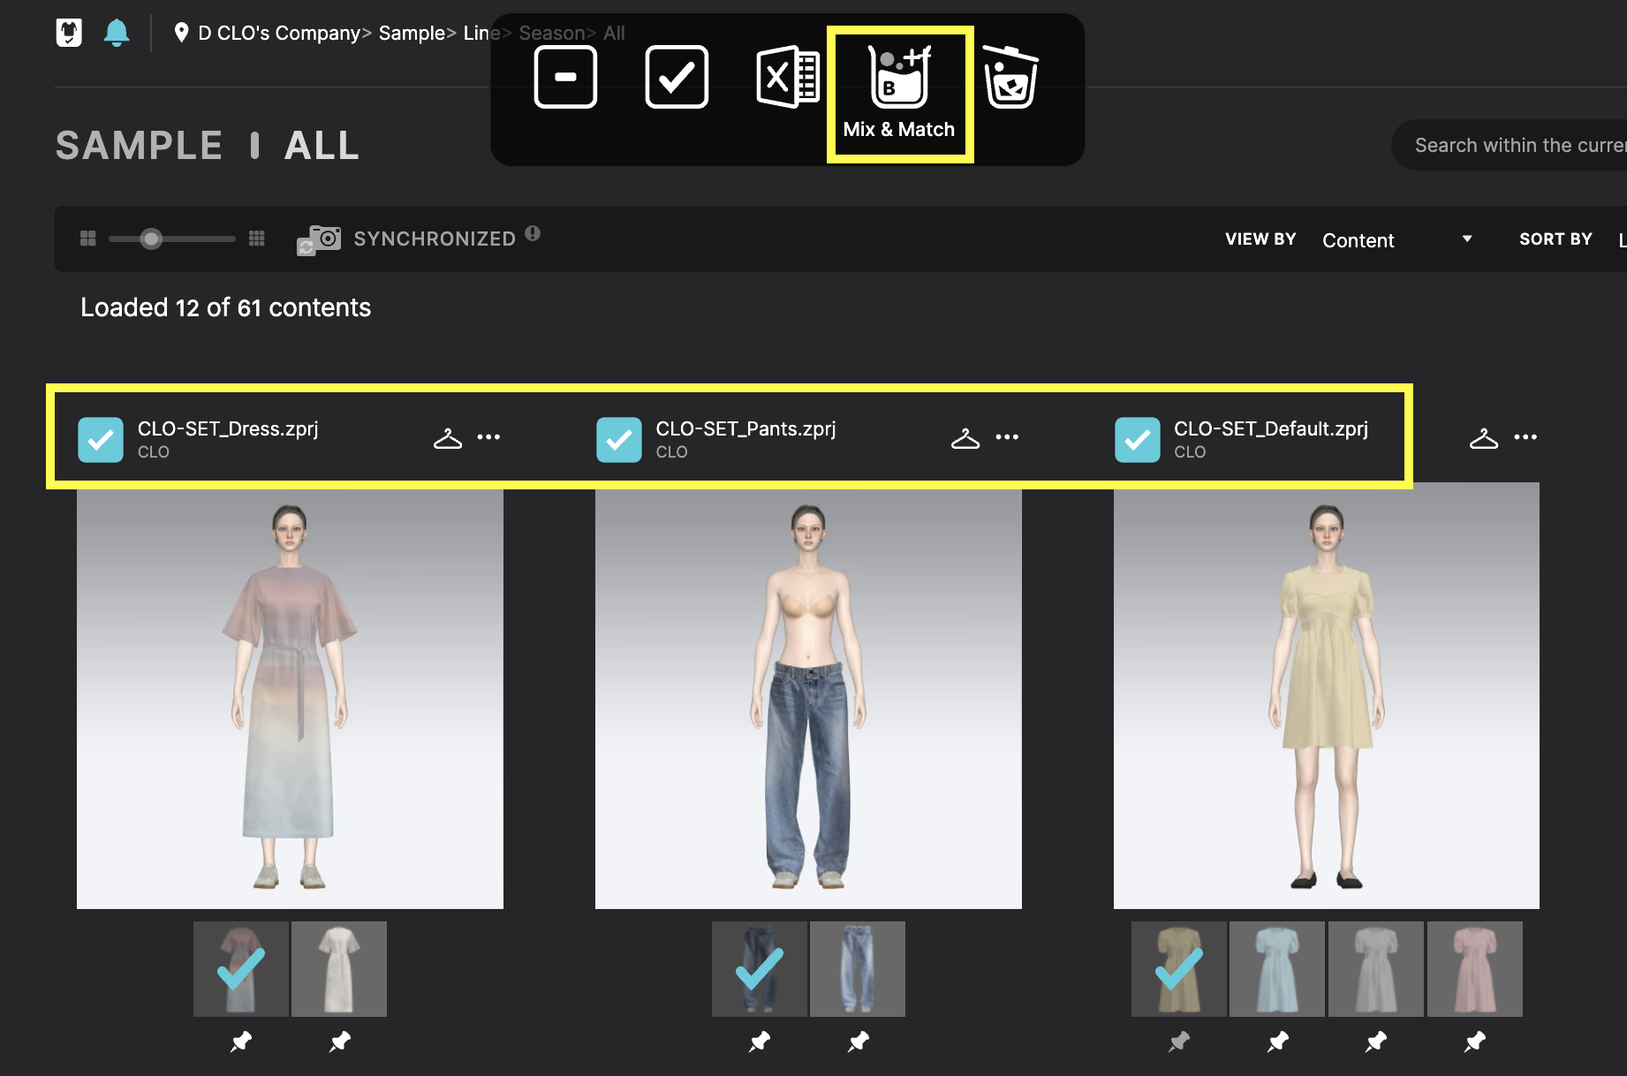The image size is (1627, 1076).
Task: Click 'Loaded 12 of 61 contents' text
Action: 225,307
